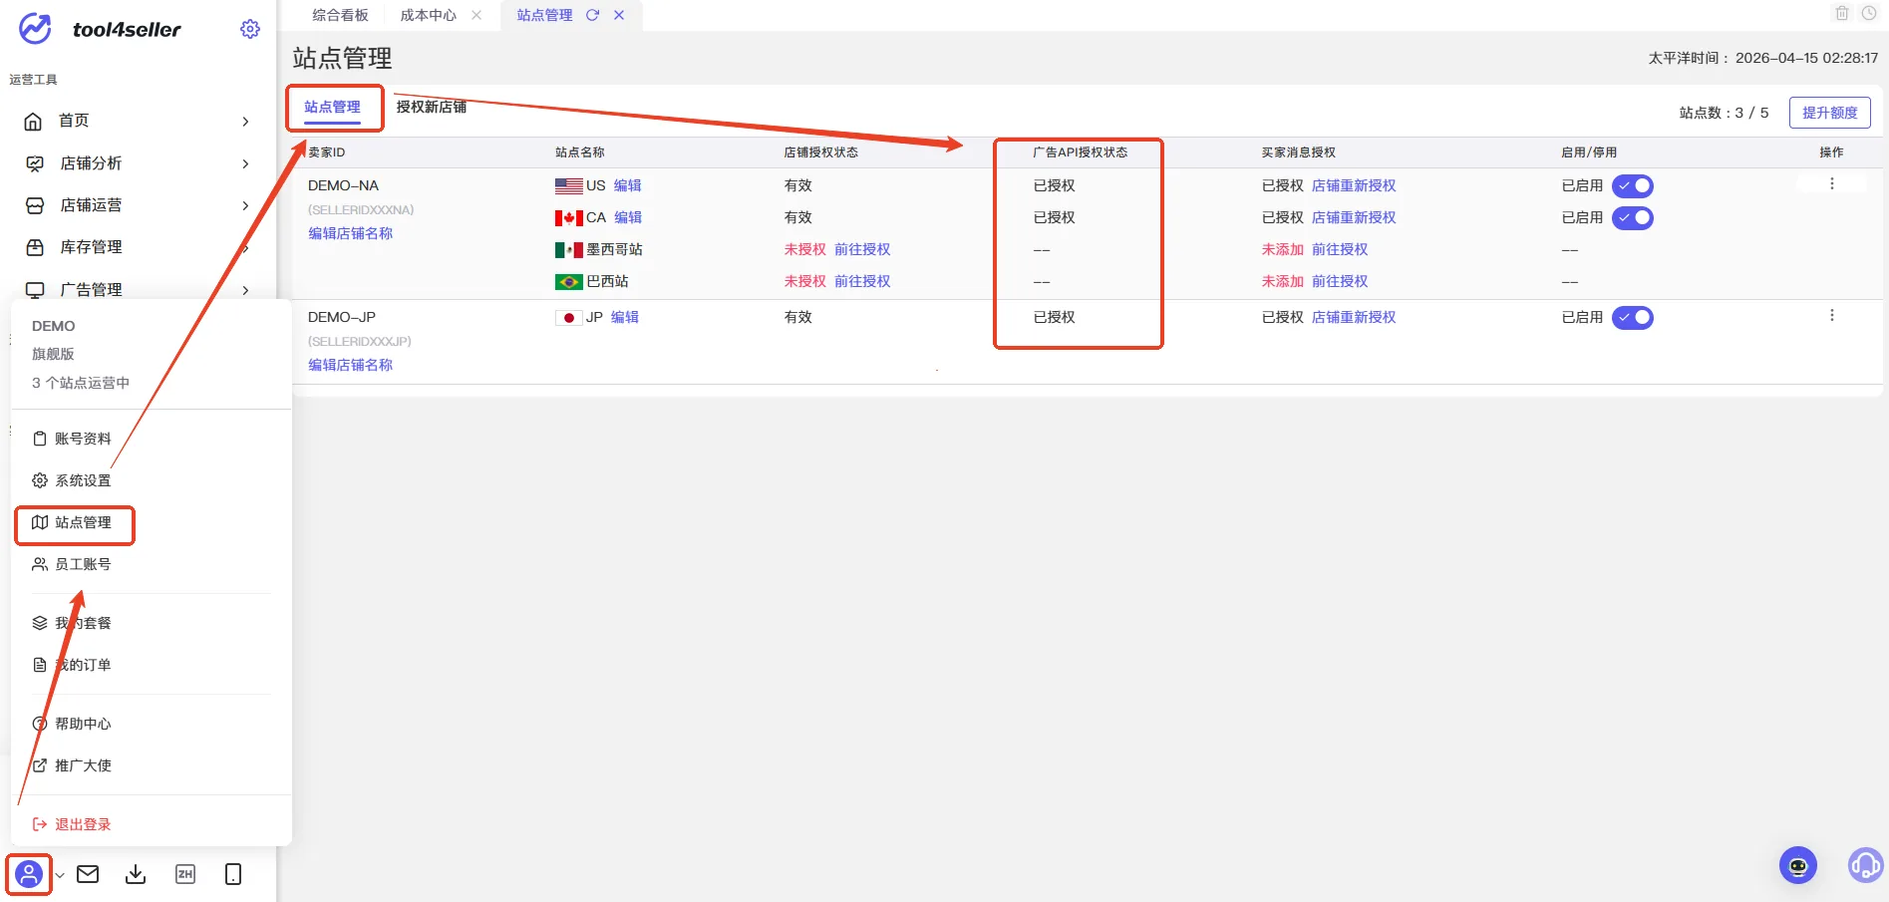Image resolution: width=1889 pixels, height=902 pixels.
Task: Click the 提升额度 button
Action: click(x=1830, y=113)
